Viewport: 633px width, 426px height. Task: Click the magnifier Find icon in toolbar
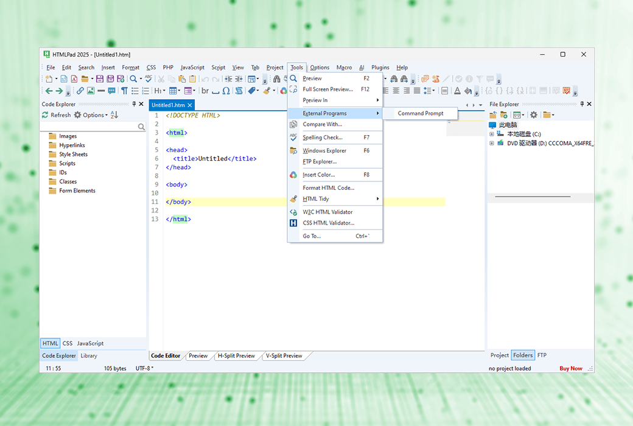pyautogui.click(x=133, y=79)
